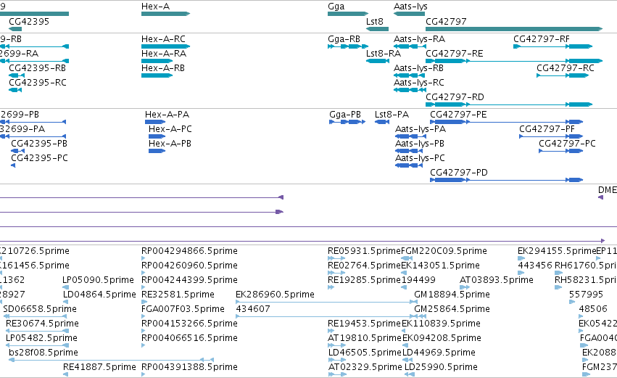Click EST RP004066516.5prime

click(189, 338)
